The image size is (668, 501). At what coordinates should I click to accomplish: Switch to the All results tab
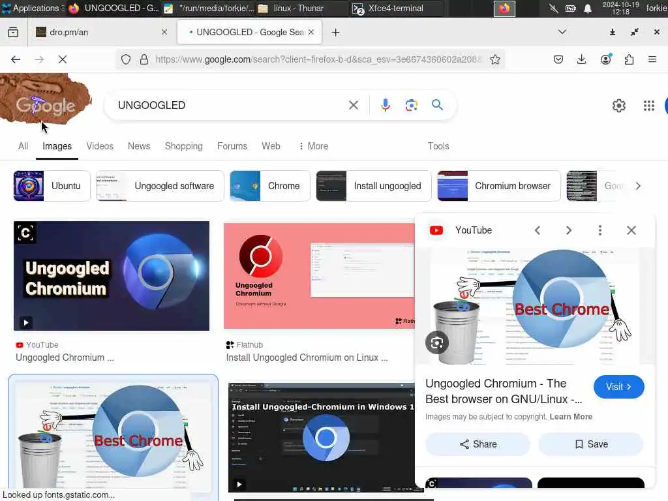click(x=23, y=146)
